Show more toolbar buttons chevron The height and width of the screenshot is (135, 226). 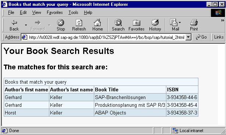[x=223, y=21]
